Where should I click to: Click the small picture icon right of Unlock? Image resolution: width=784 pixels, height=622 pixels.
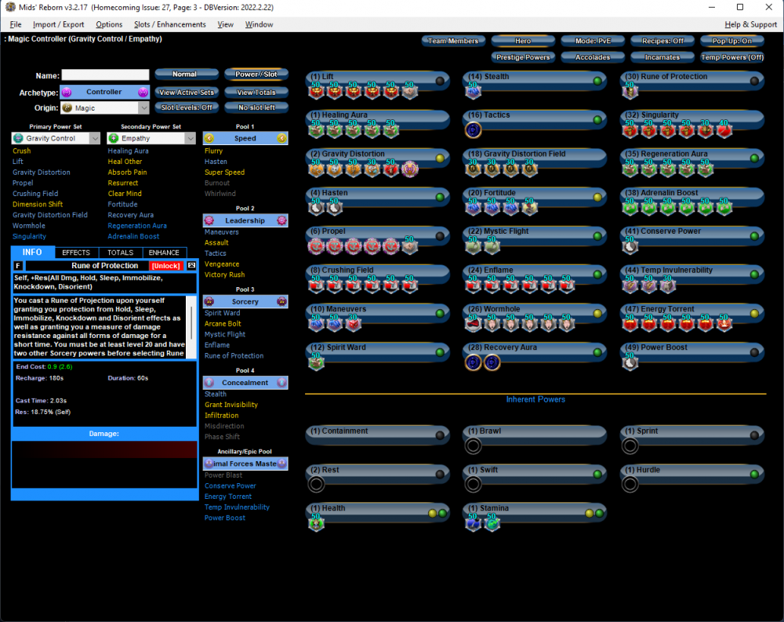191,266
